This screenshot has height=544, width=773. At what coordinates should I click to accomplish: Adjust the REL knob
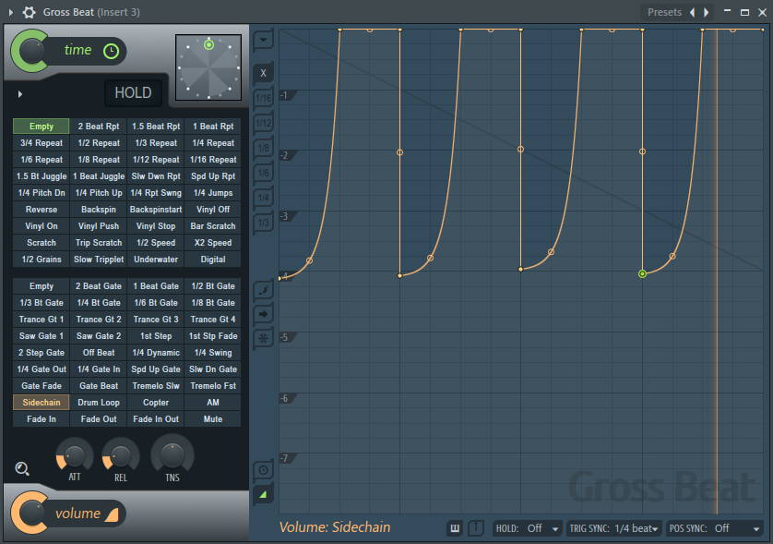coord(121,455)
